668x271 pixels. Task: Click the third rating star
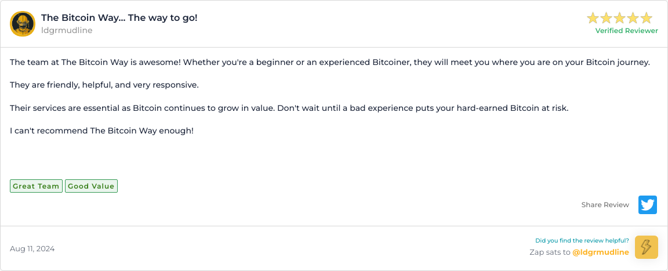click(x=619, y=18)
